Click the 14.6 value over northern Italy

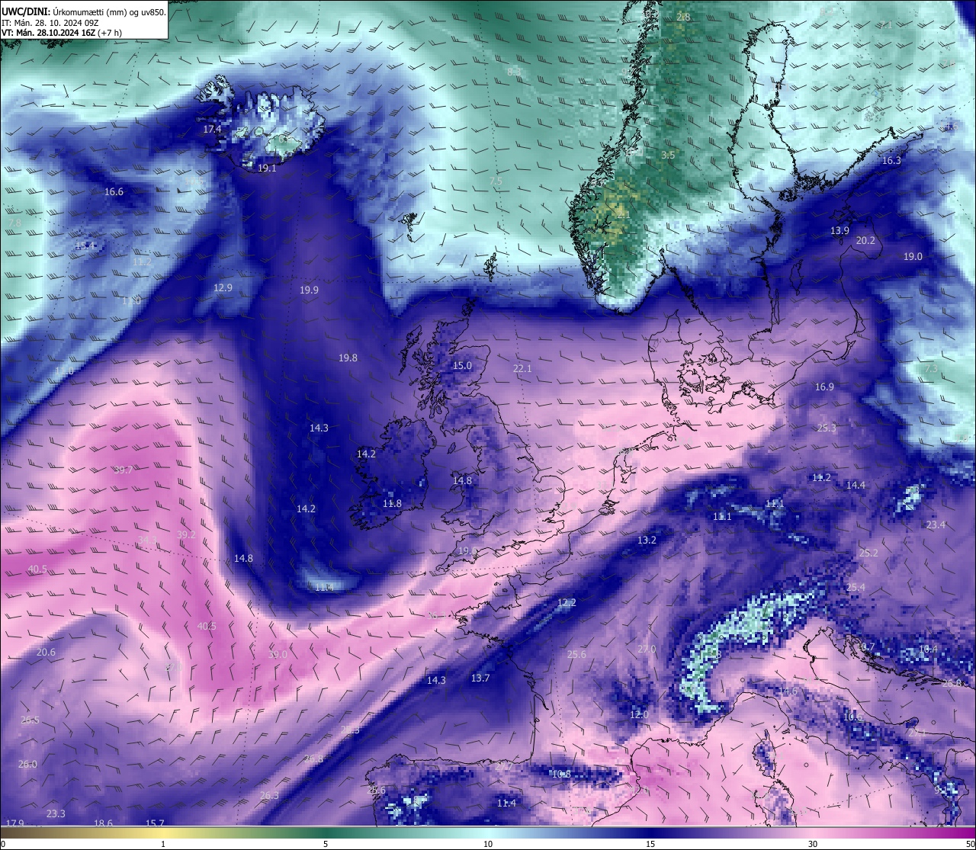788,691
